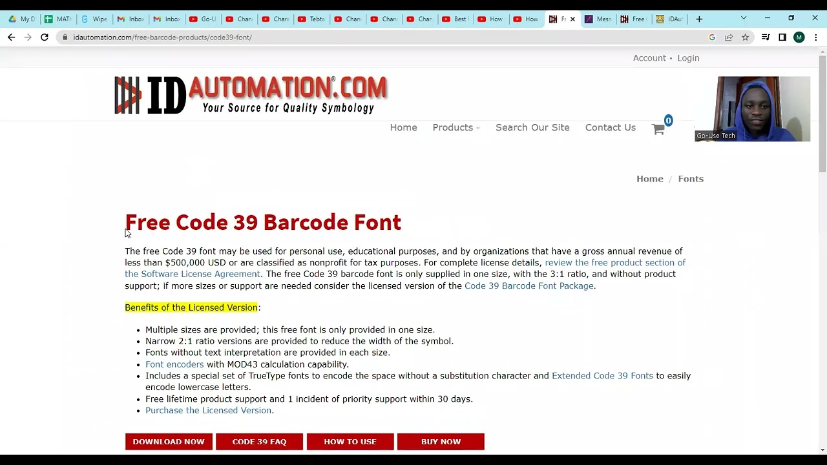Go back to the previous page
827x465 pixels.
coord(11,37)
